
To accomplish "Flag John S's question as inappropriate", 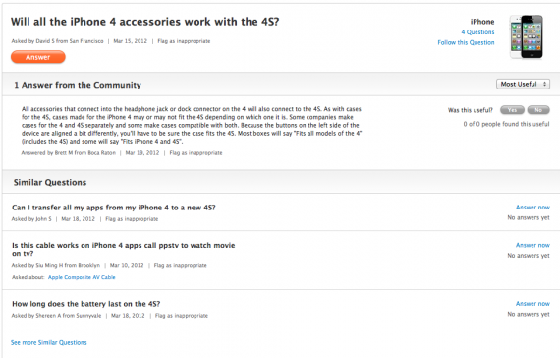I will coord(132,219).
